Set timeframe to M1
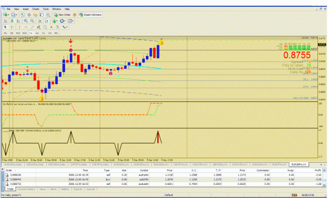Screen dimensions: 328x198 (5, 33)
